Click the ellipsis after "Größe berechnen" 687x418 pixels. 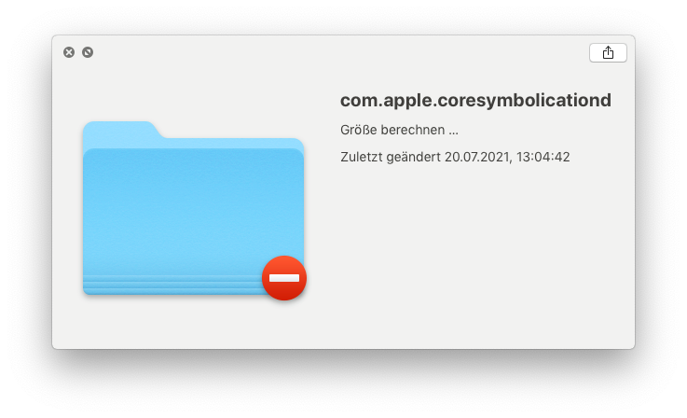(x=453, y=132)
